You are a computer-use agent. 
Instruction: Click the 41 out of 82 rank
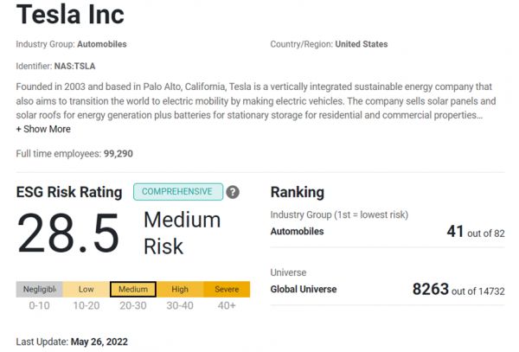point(475,232)
